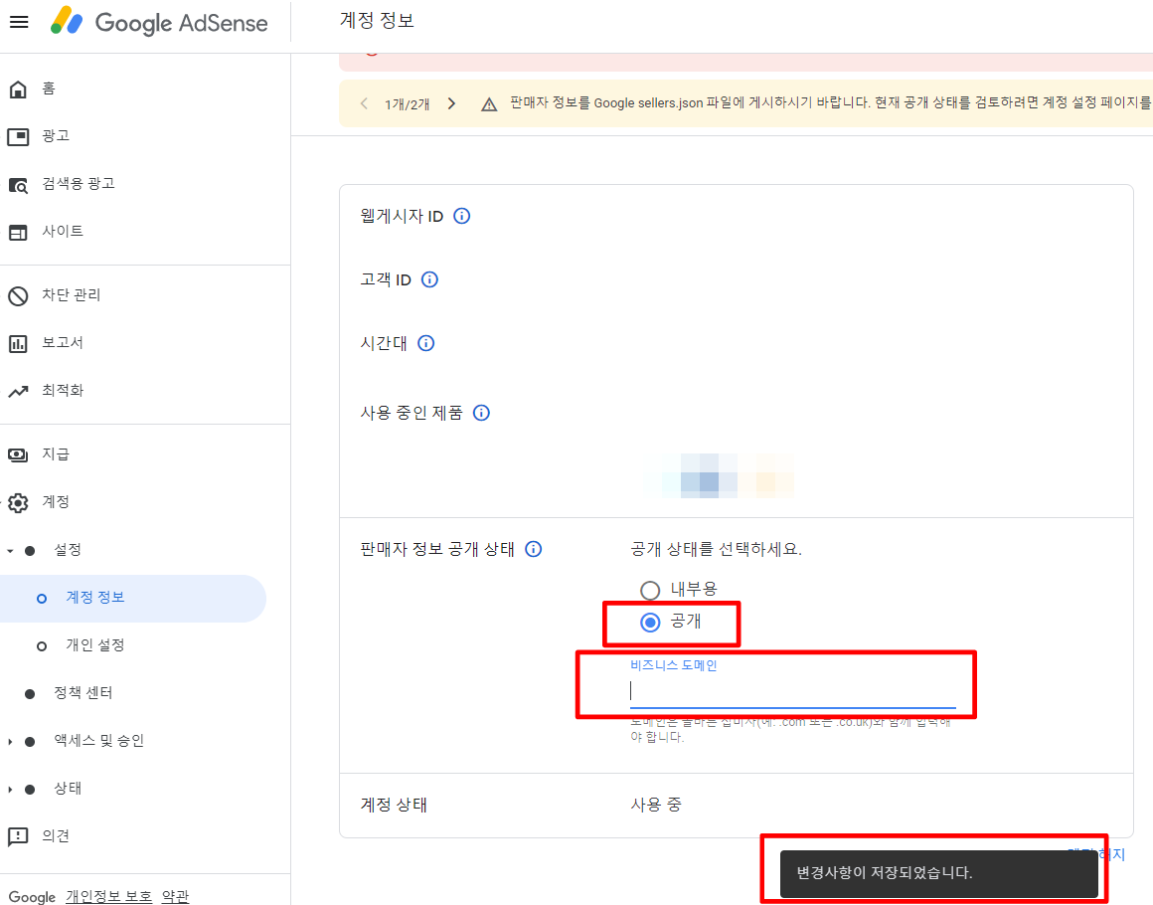Show info for 사용 중인 제품
Image resolution: width=1153 pixels, height=905 pixels.
tap(481, 413)
